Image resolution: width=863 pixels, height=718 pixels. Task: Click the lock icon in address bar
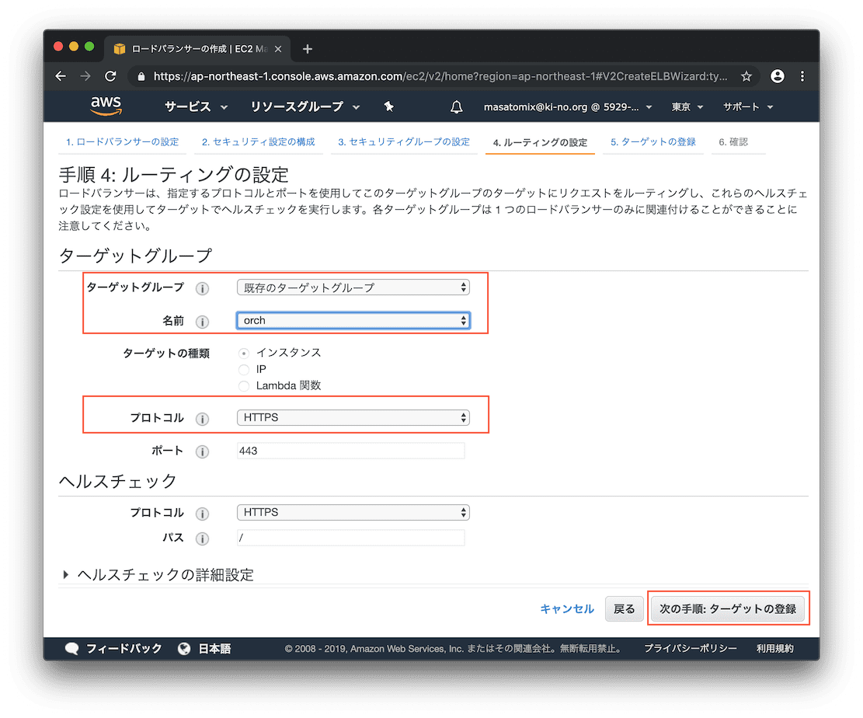point(141,76)
